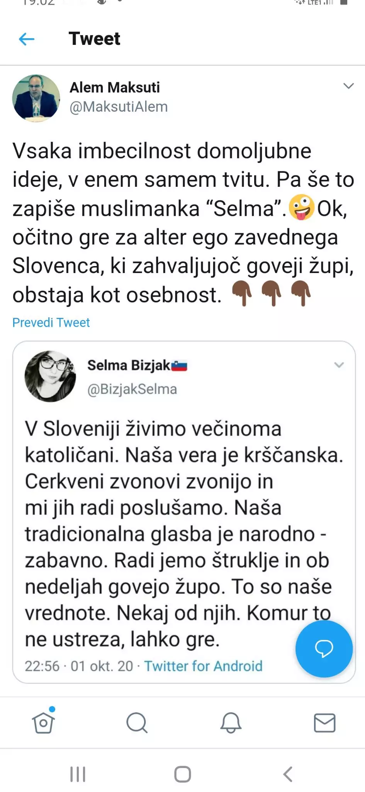Viewport: 365px width, 792px height.
Task: Tap the @BizjakSelma handle
Action: pos(132,389)
